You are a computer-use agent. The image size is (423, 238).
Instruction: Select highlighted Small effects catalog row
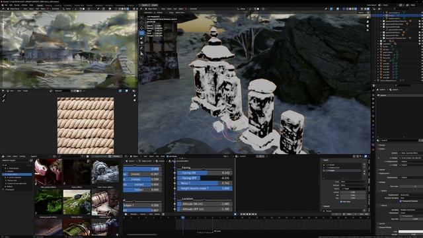[17, 175]
